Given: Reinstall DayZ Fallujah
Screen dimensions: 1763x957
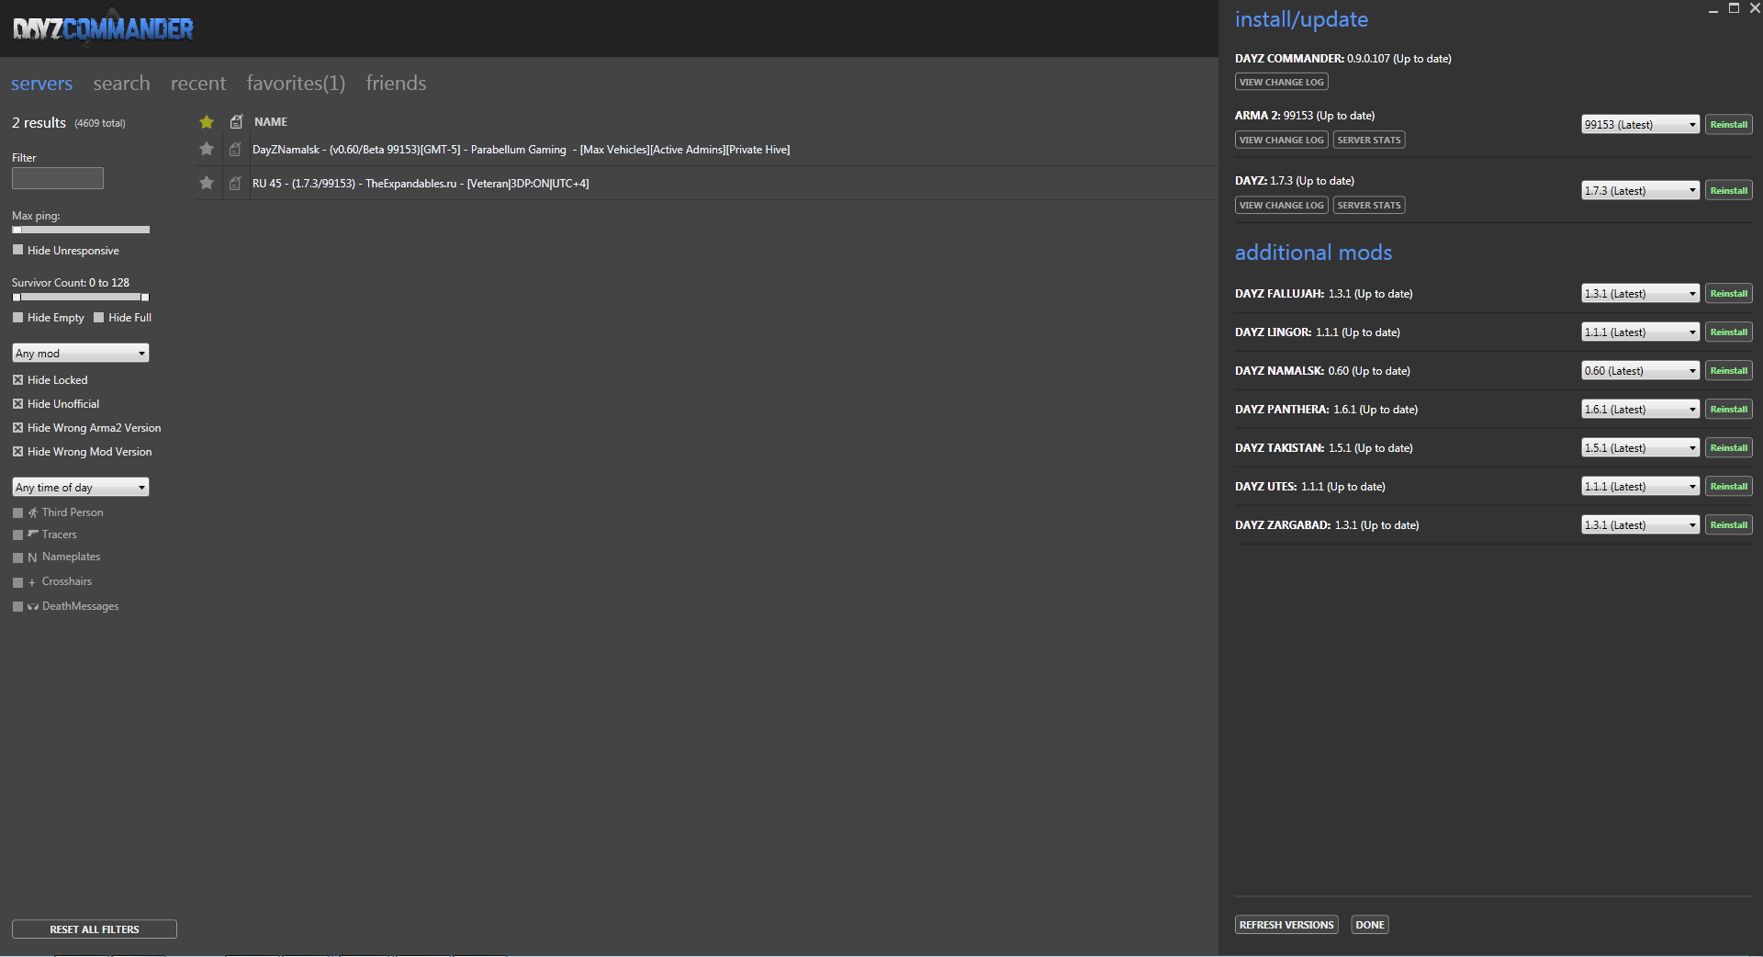Looking at the screenshot, I should click(1729, 293).
